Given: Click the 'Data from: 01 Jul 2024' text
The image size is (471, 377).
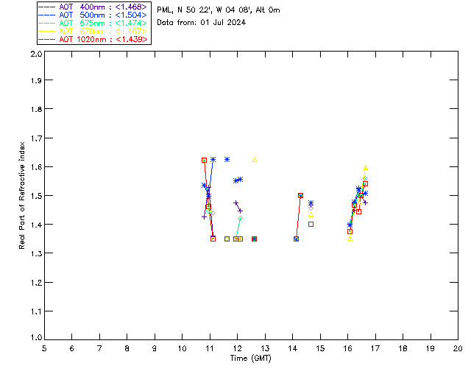Looking at the screenshot, I should [x=201, y=23].
